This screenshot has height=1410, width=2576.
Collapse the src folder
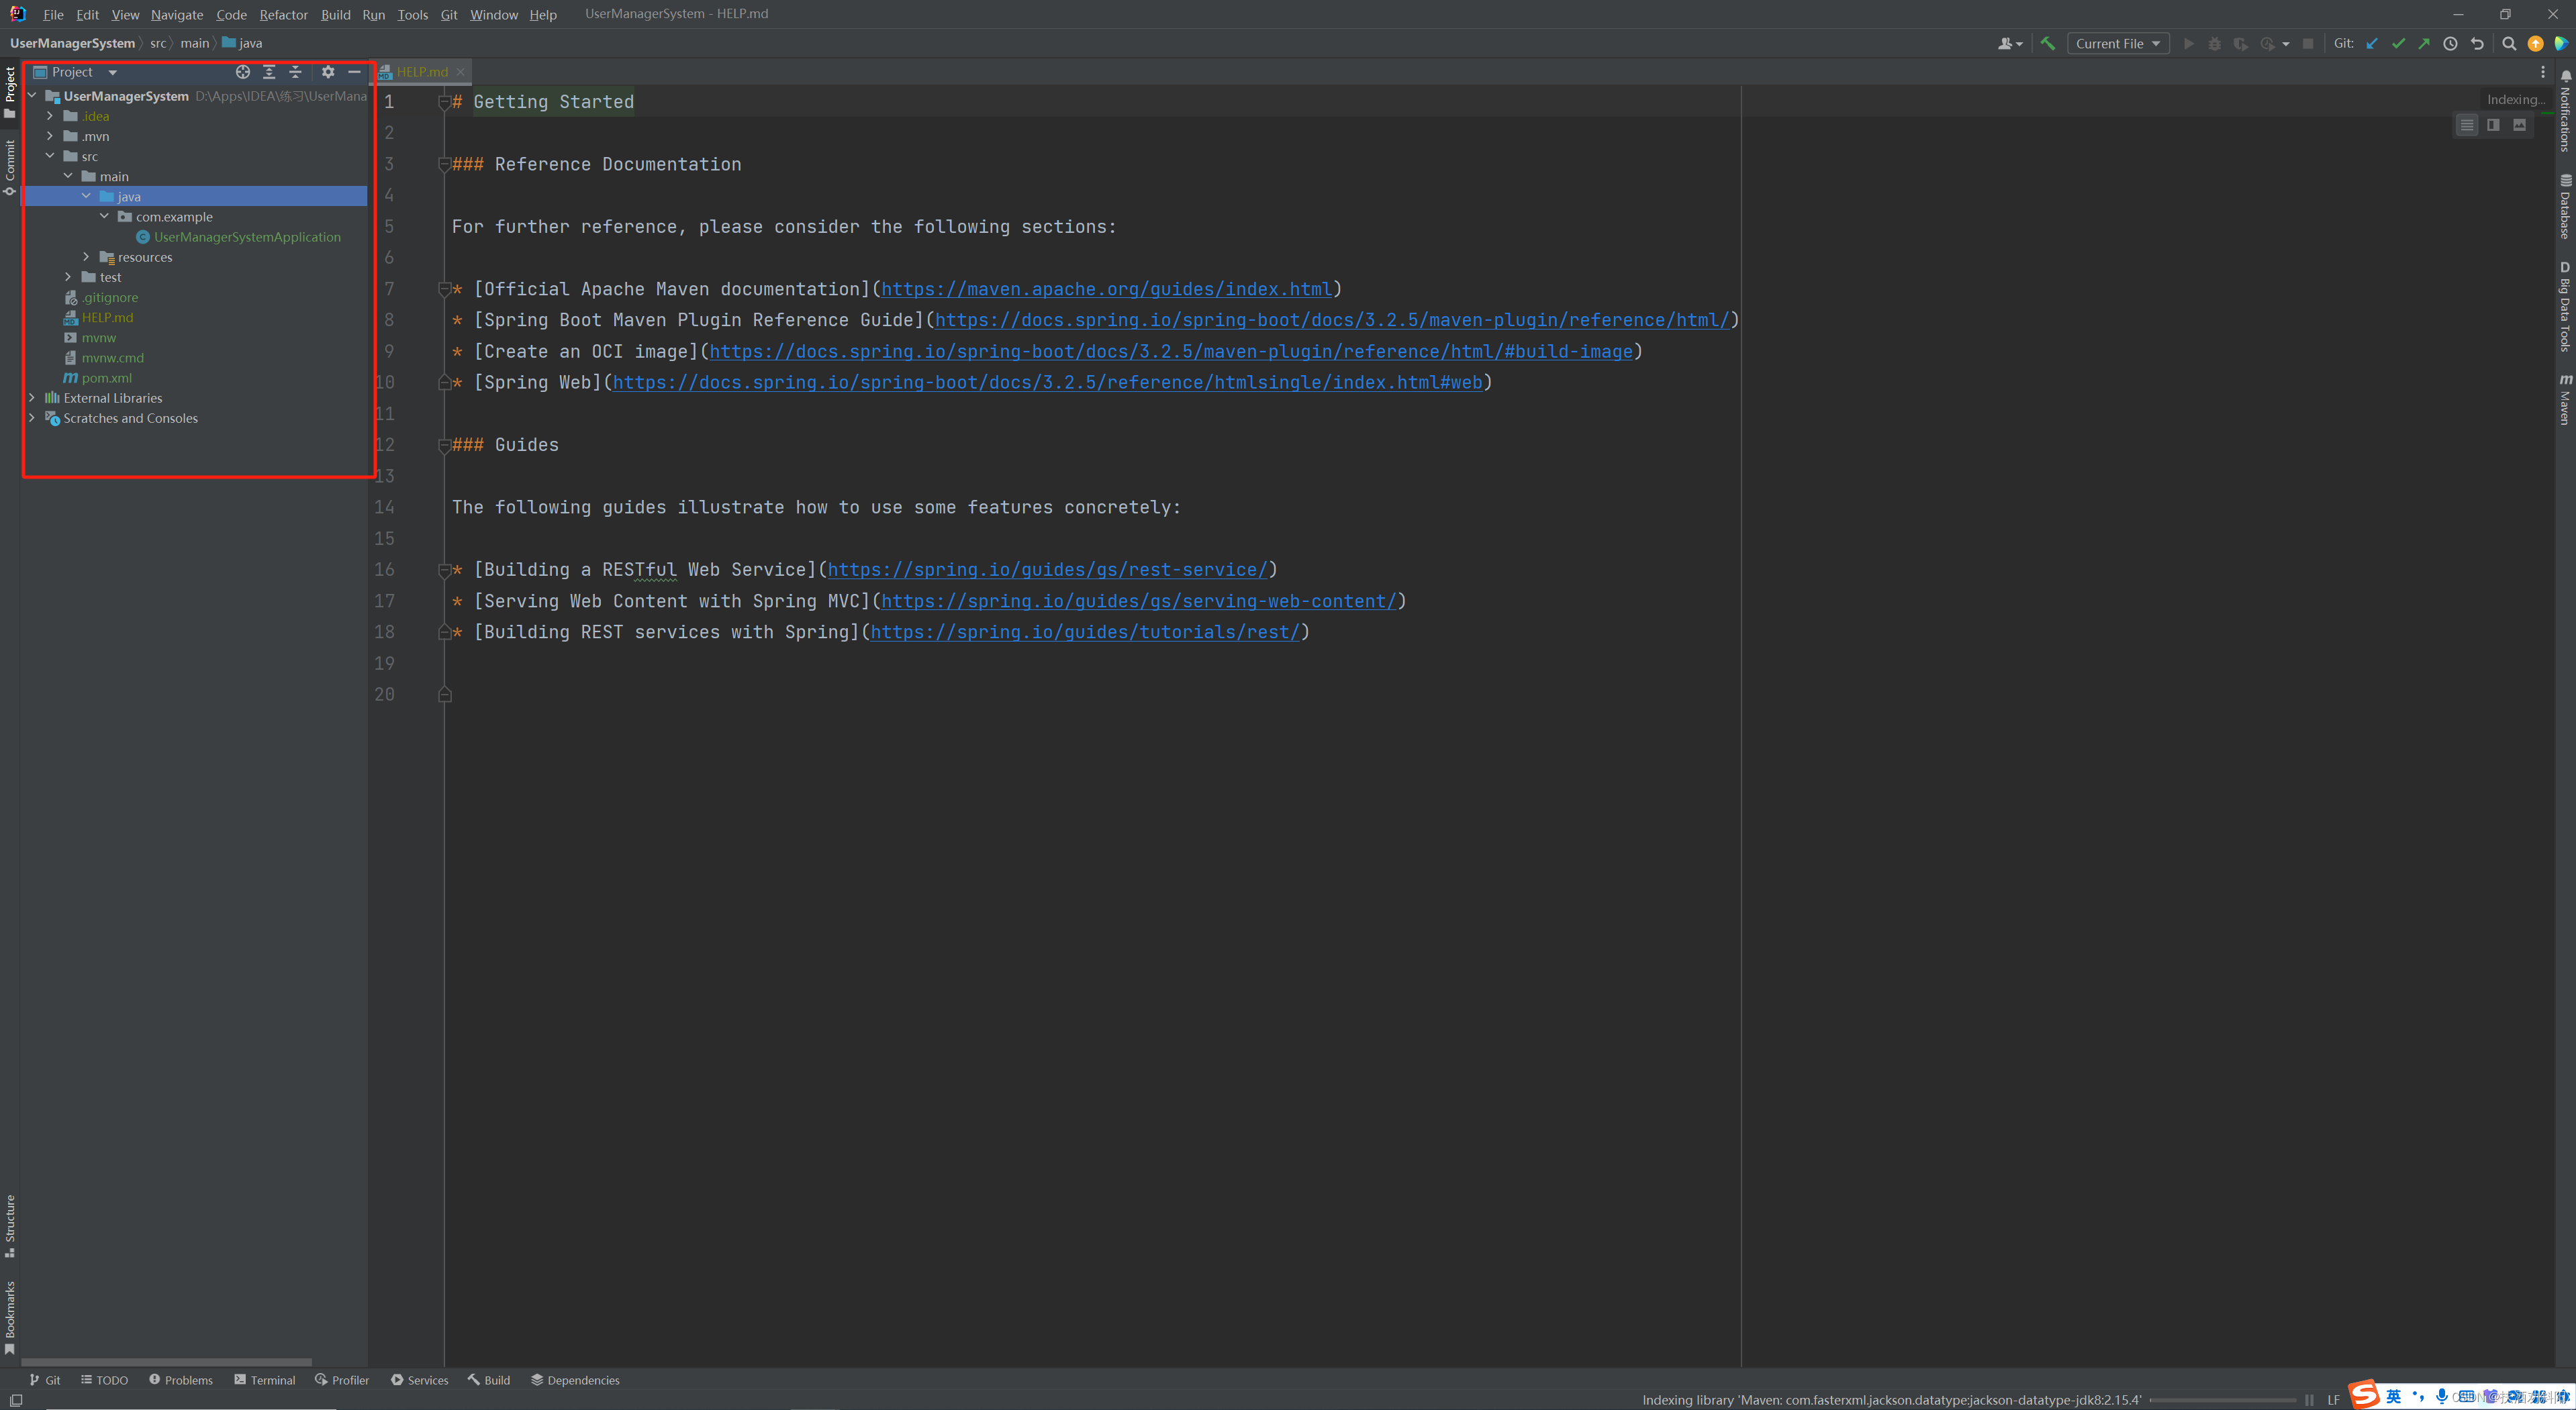coord(50,156)
